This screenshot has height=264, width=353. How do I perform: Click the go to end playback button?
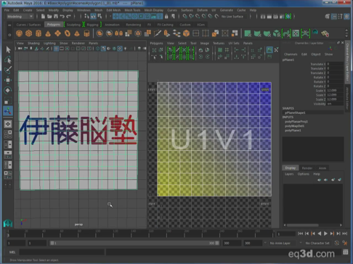point(345,234)
